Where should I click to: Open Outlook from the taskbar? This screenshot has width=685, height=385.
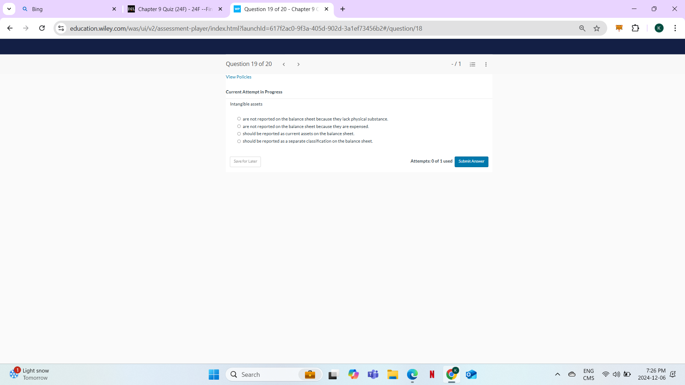471,374
